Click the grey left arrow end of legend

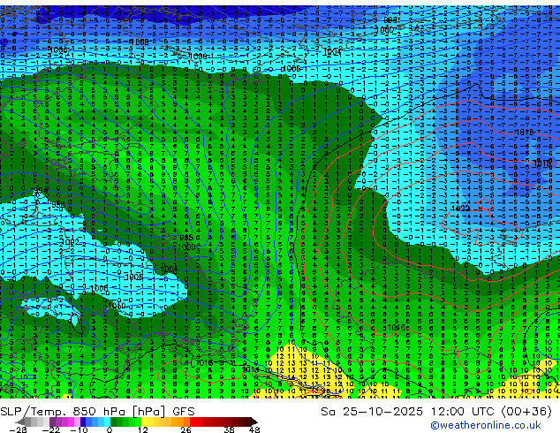(20, 422)
